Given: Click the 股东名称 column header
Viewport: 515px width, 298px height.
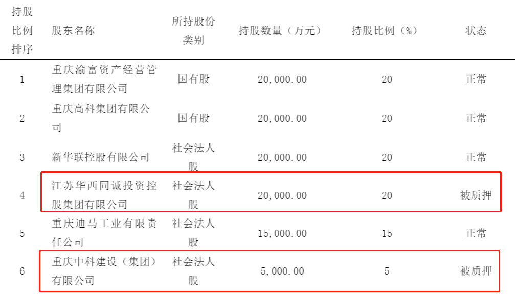Looking at the screenshot, I should (x=73, y=31).
